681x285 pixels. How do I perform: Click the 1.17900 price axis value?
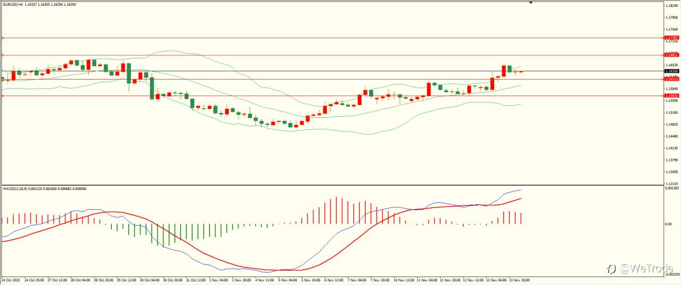(x=671, y=18)
